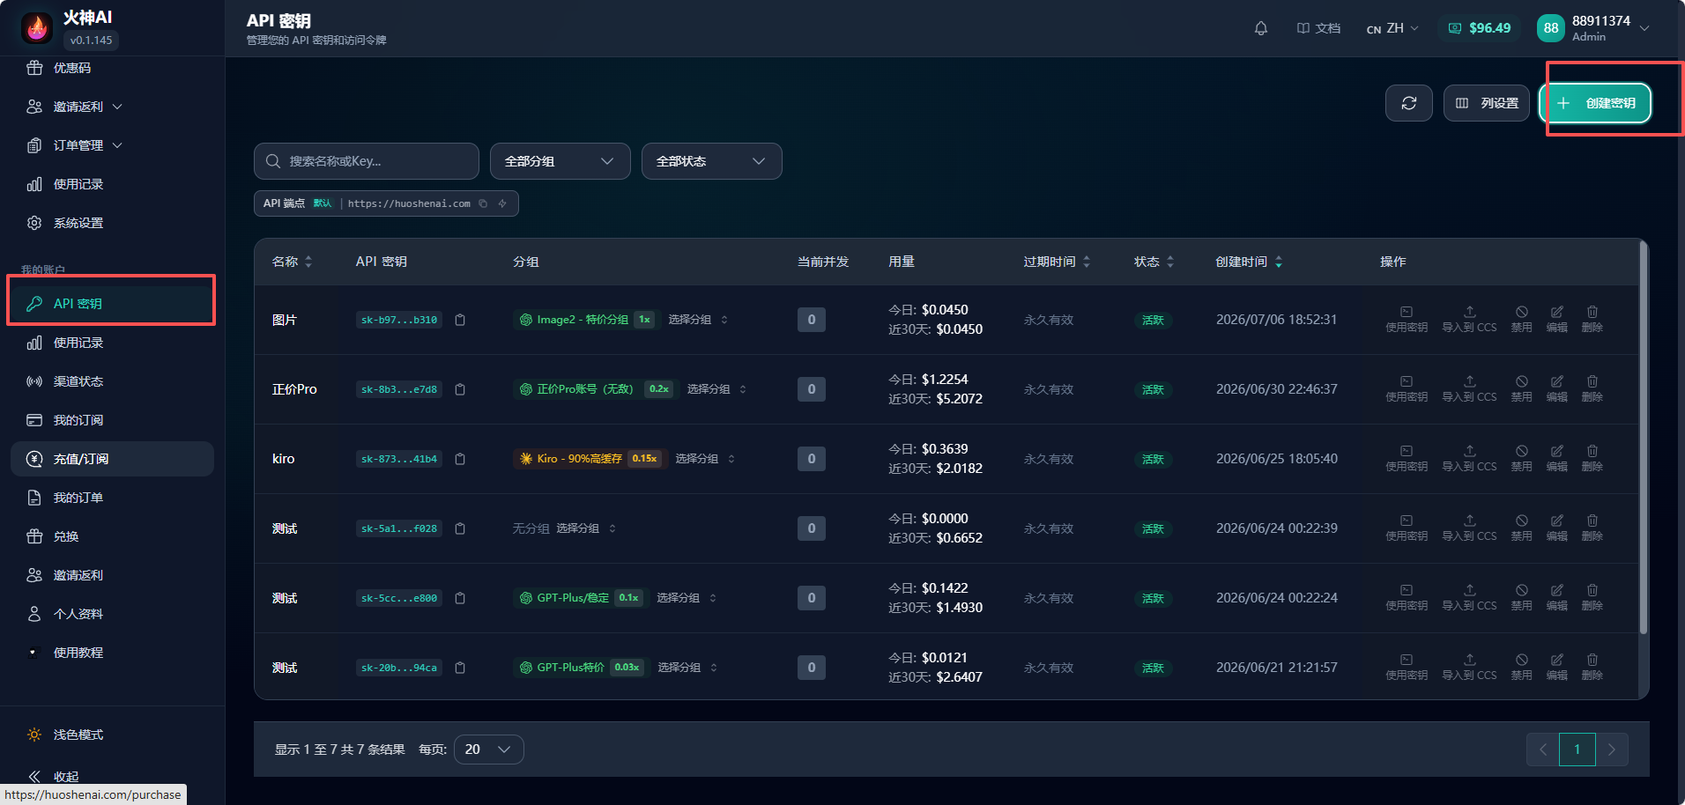Open the 88911374 Admin account menu
The height and width of the screenshot is (805, 1685).
1593,28
